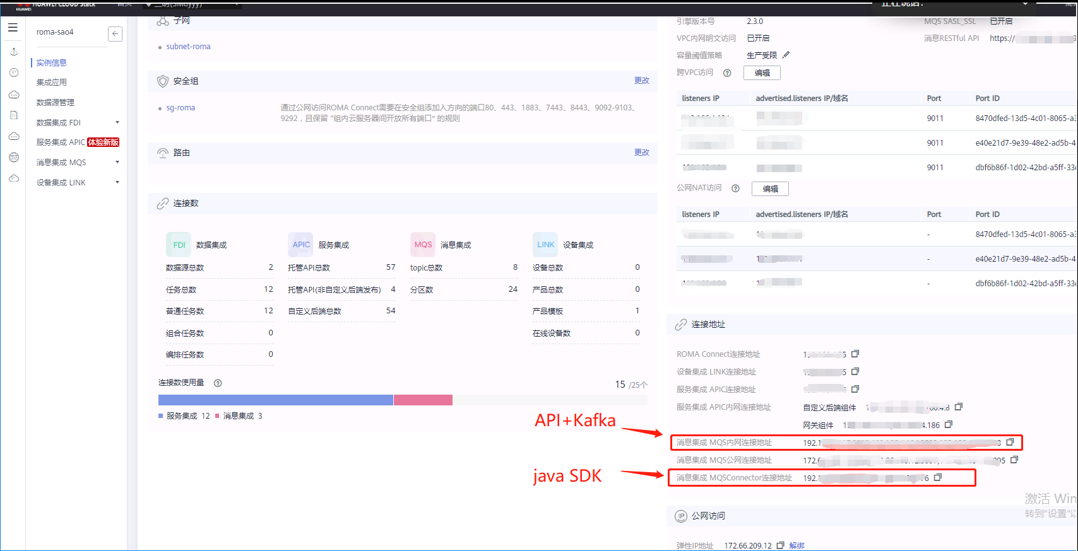
Task: Click the pink 消息集成 usage bar segment
Action: click(423, 400)
